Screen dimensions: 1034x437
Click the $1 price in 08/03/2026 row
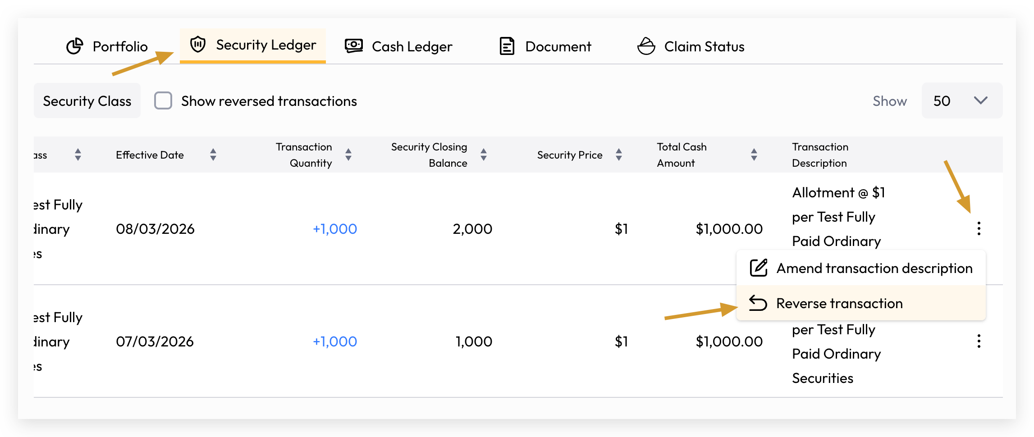pyautogui.click(x=621, y=229)
